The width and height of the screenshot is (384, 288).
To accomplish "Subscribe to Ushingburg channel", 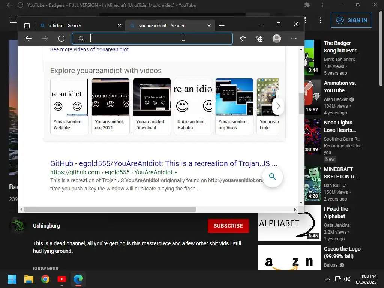I will [x=228, y=226].
